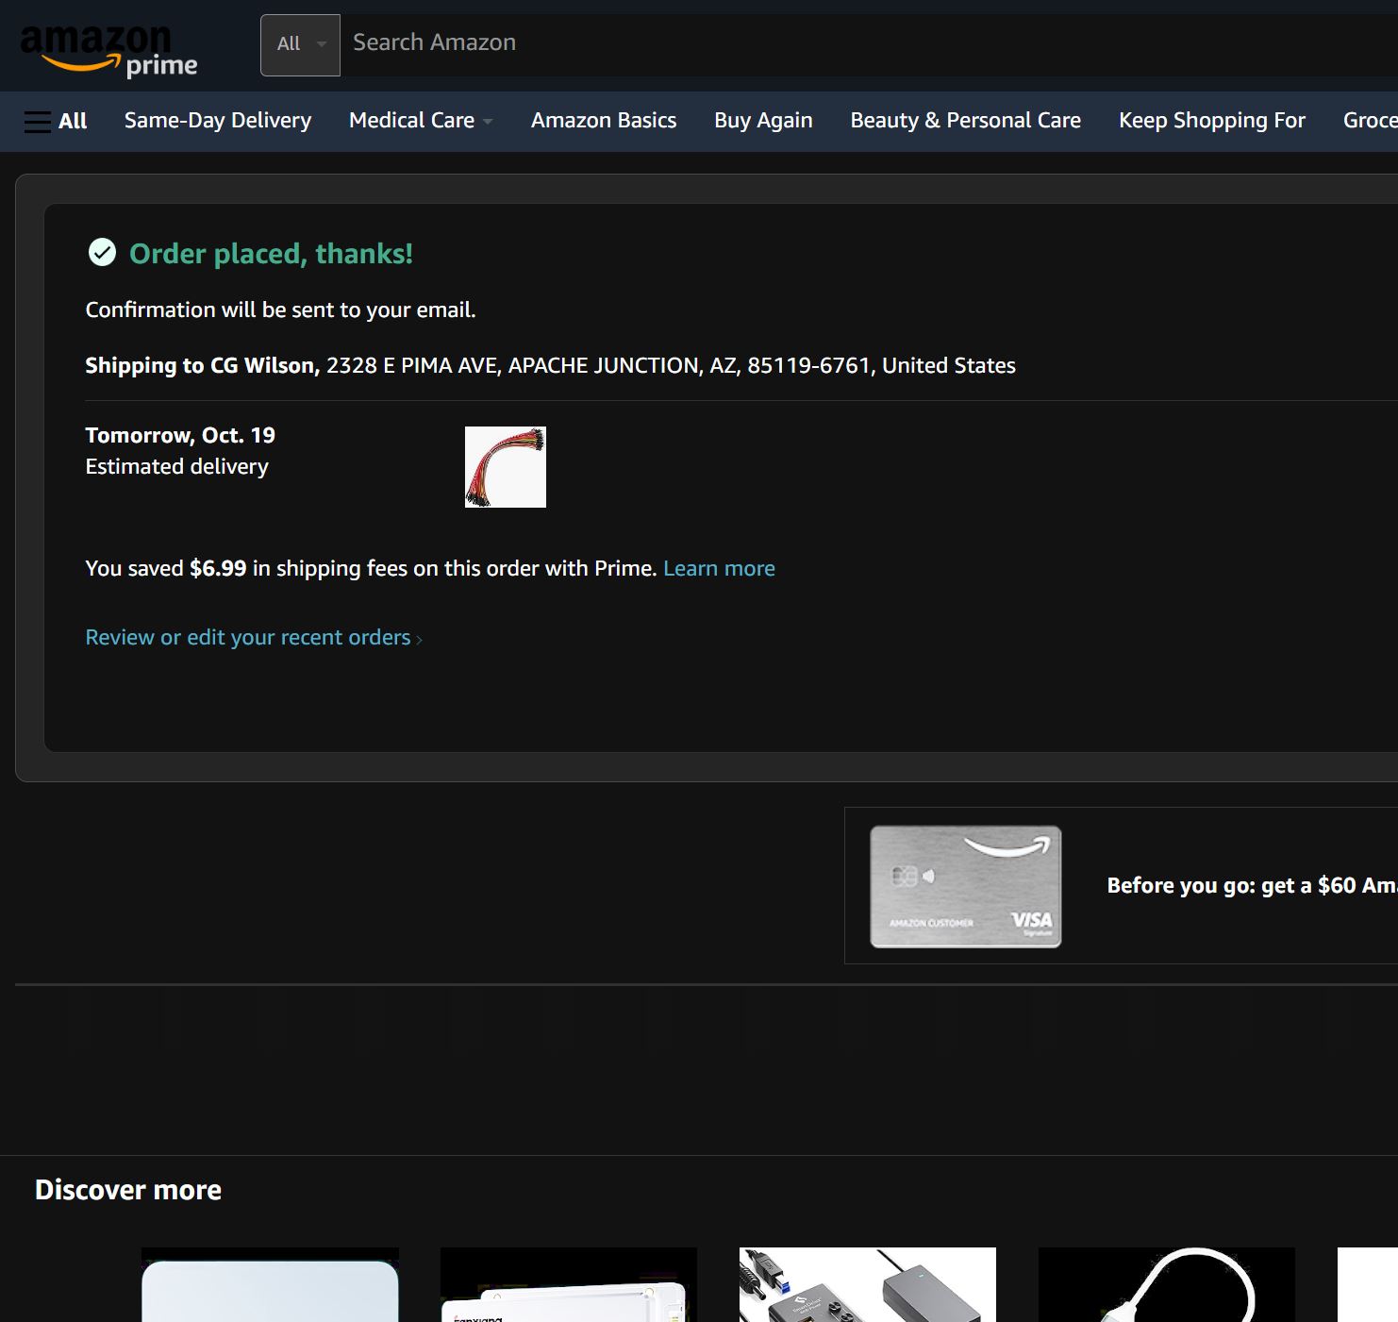Open the power adapter product in Discover more

pyautogui.click(x=868, y=1284)
